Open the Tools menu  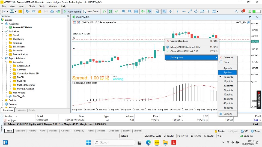pyautogui.click(x=42, y=6)
